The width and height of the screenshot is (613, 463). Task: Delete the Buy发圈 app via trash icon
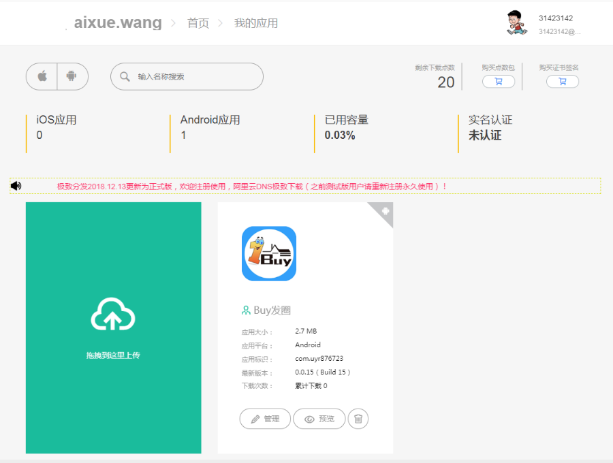(358, 419)
